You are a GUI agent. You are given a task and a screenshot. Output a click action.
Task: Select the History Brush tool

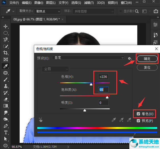(6, 93)
